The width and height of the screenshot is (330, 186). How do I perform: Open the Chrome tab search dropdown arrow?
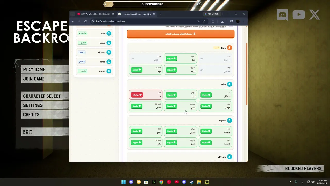pos(72,14)
